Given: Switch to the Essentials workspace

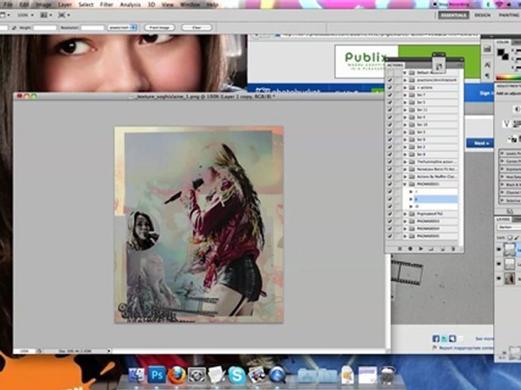Looking at the screenshot, I should point(454,15).
